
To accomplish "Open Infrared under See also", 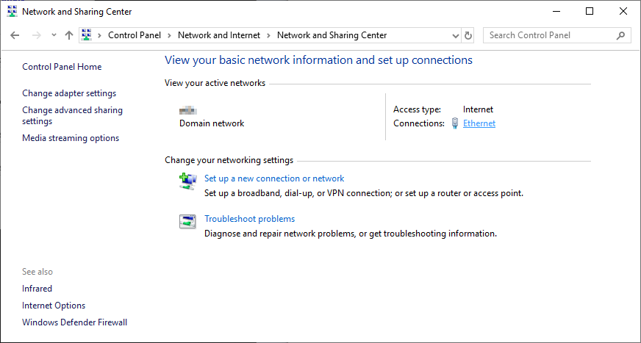I will [x=37, y=289].
